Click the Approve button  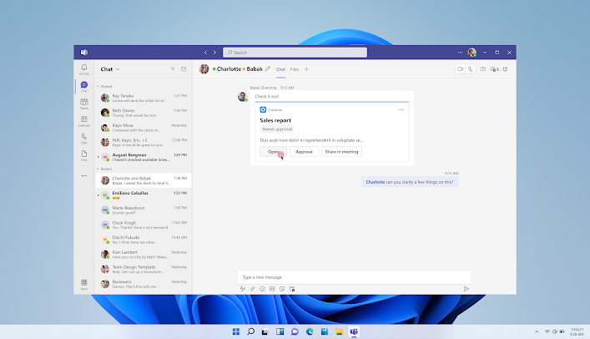click(x=304, y=151)
